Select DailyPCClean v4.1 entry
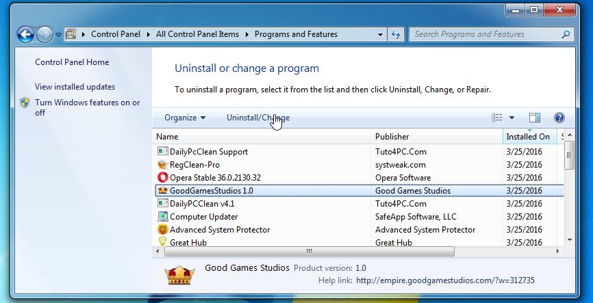593x303 pixels. [x=202, y=204]
